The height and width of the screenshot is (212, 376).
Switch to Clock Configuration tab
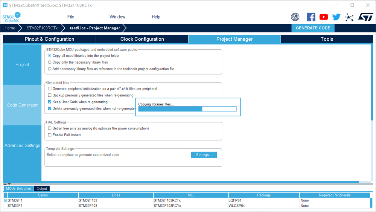[x=142, y=39]
